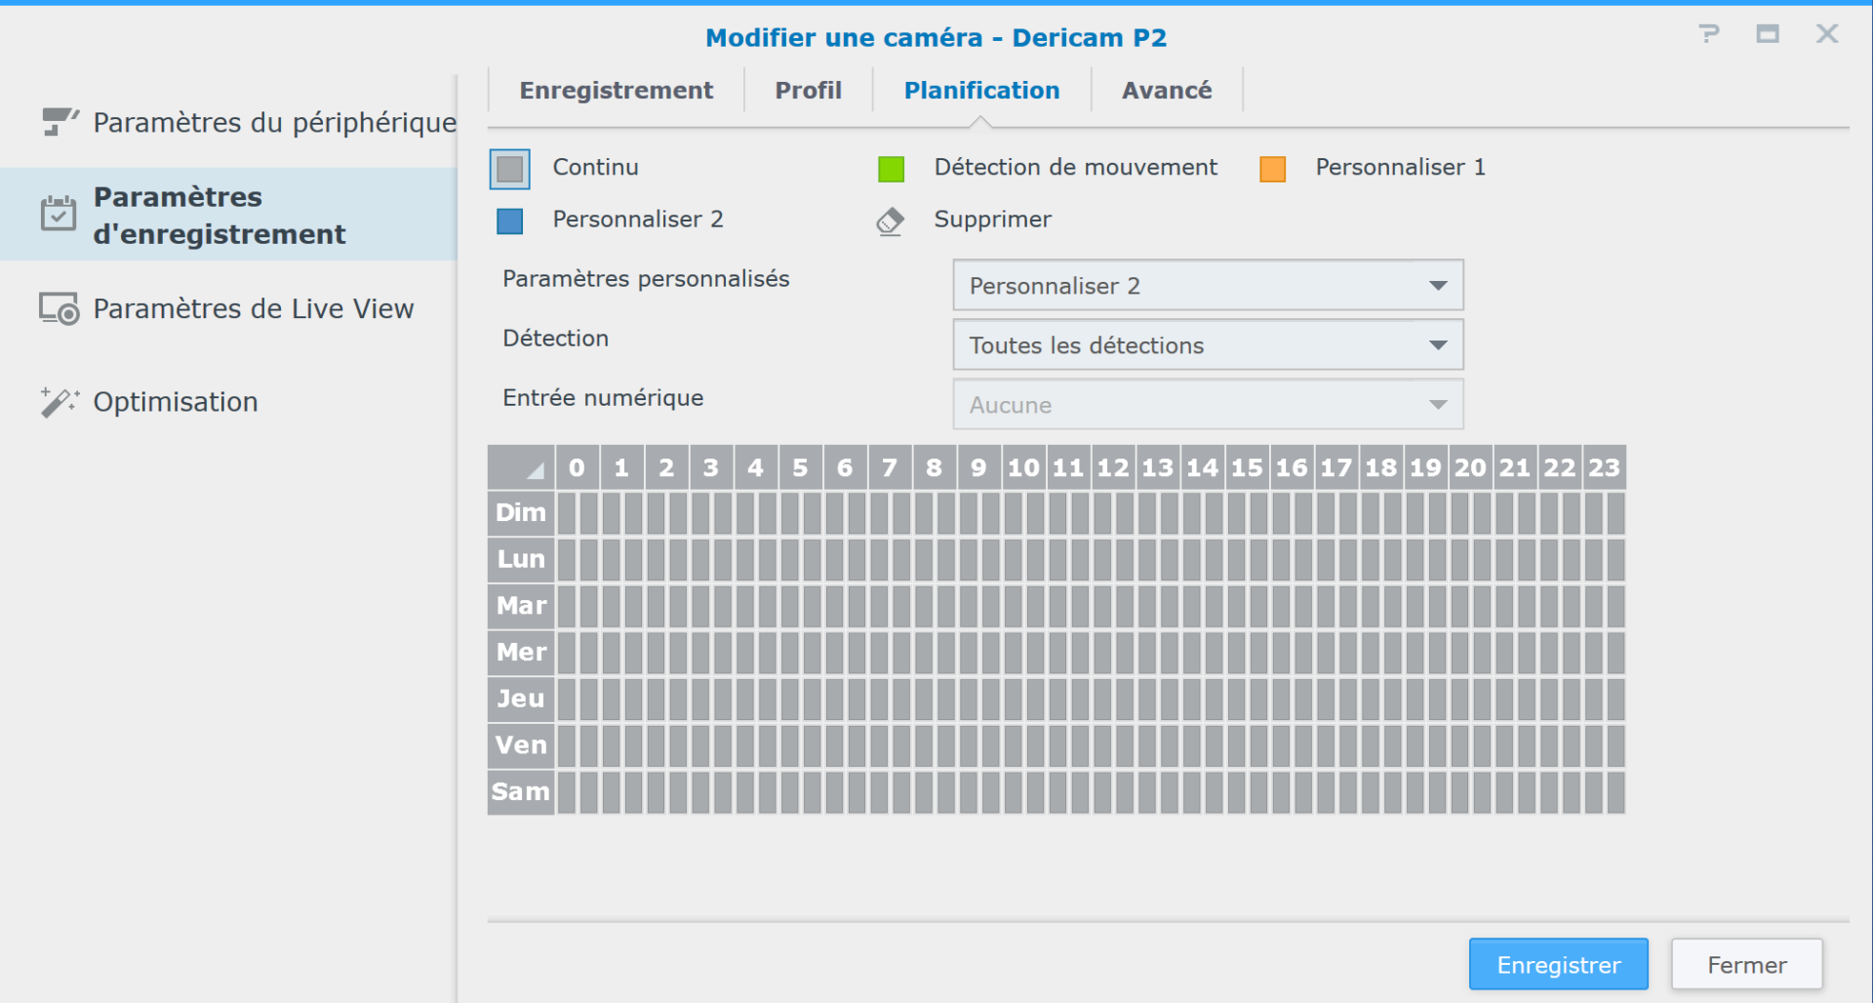Viewport: 1873px width, 1003px height.
Task: Select the Continu gray swatch
Action: click(510, 169)
